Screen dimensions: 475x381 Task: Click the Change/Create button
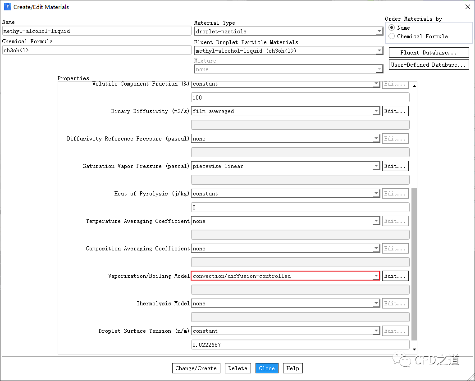[x=196, y=368]
